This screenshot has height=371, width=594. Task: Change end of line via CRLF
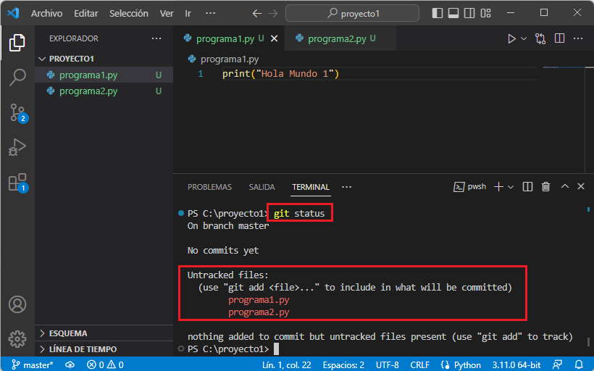click(419, 364)
